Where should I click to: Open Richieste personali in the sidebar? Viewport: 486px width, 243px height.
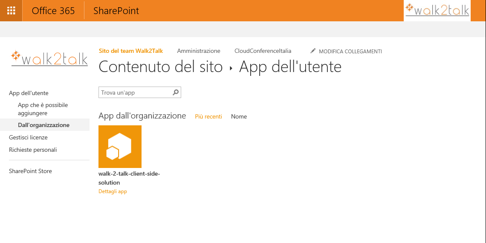[x=33, y=150]
